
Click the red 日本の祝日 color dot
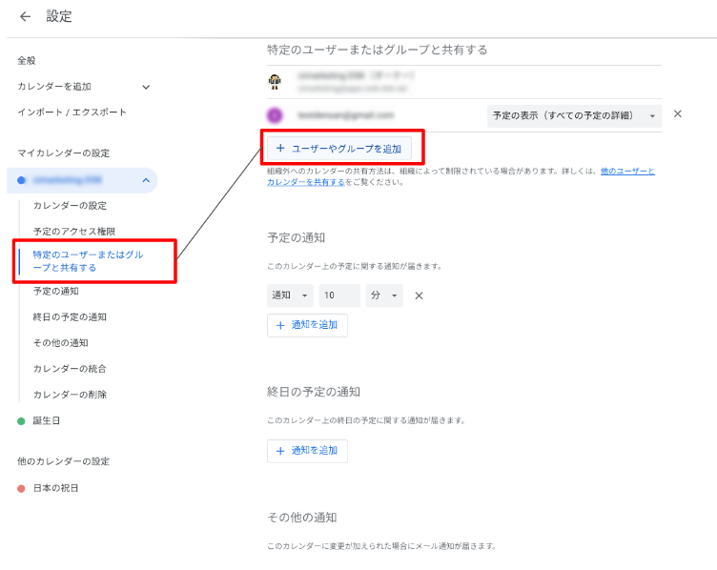[x=21, y=489]
